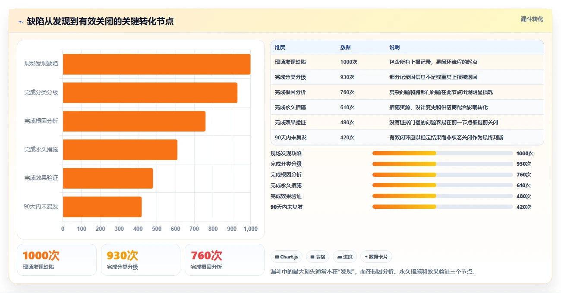Click the chart axis label 完成效果验证
Screen dimensions: 561x293
(x=41, y=178)
